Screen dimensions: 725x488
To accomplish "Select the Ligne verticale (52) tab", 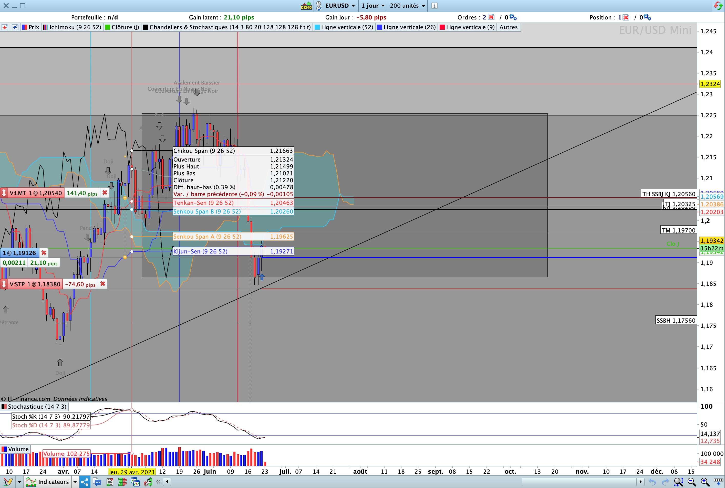I will click(x=344, y=27).
